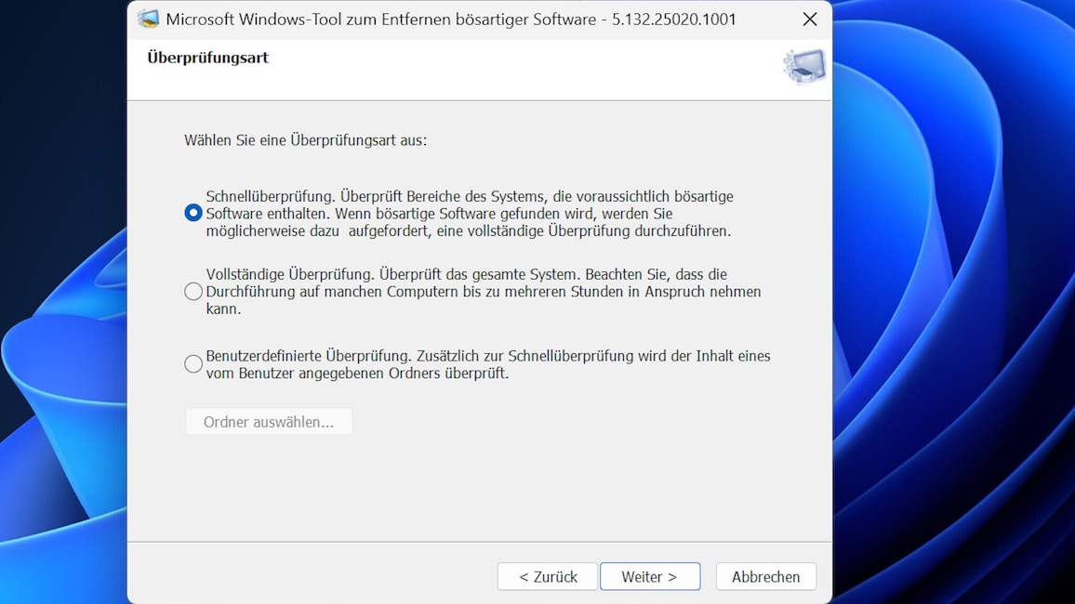
Task: Choose the Vollständige Überprüfung option
Action: 193,292
